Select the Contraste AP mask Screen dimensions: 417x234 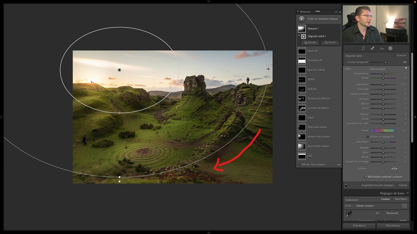point(319,60)
